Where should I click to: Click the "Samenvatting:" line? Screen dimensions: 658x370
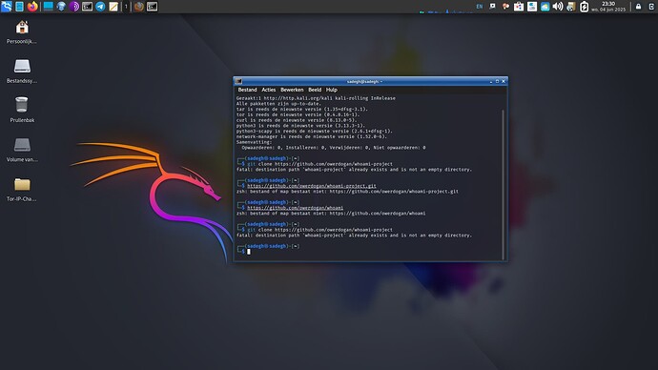[254, 142]
